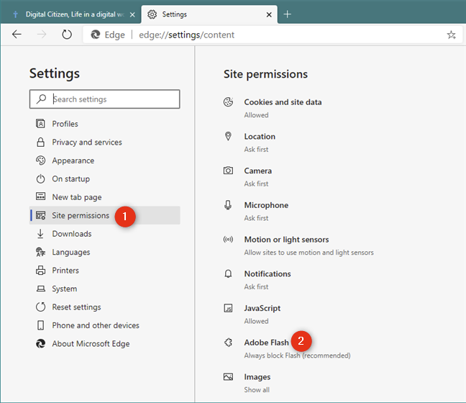Click the About Microsoft Edge logo icon
466x403 pixels.
40,343
